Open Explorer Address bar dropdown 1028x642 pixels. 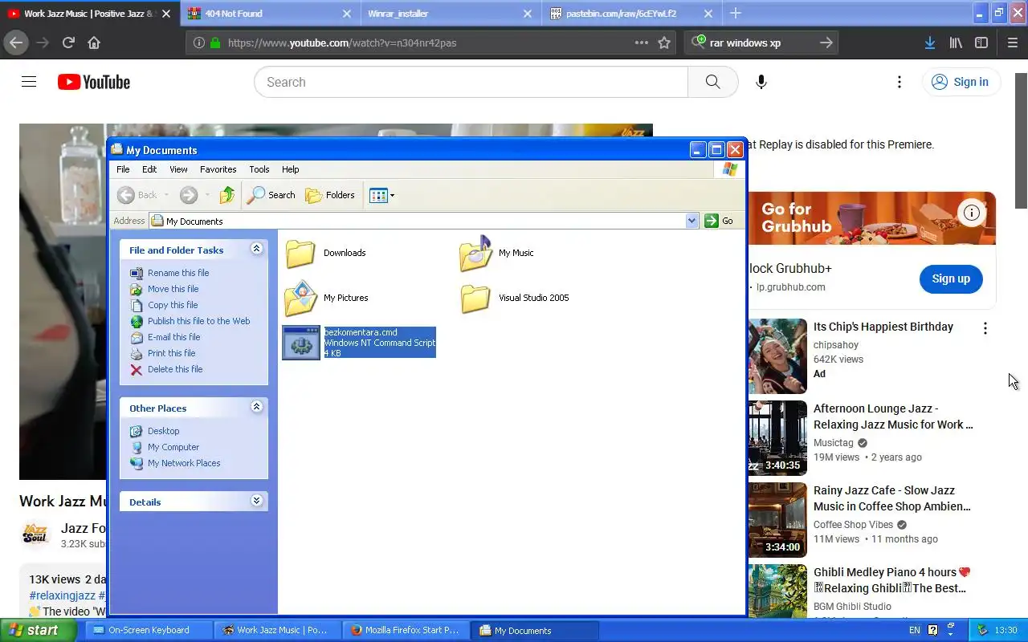[692, 221]
